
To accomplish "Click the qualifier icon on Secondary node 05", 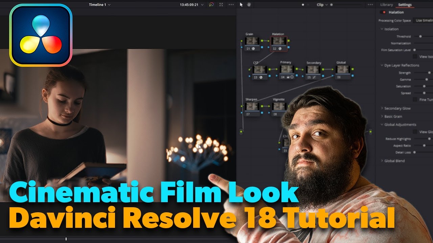I will [x=314, y=77].
